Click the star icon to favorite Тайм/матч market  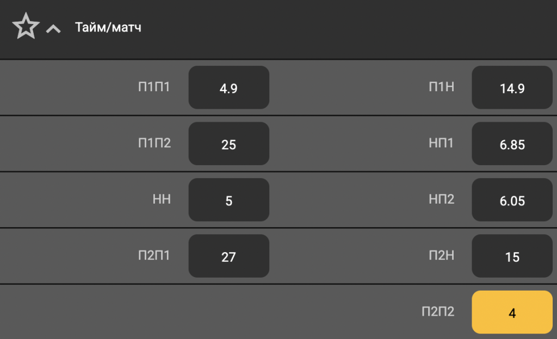click(24, 24)
